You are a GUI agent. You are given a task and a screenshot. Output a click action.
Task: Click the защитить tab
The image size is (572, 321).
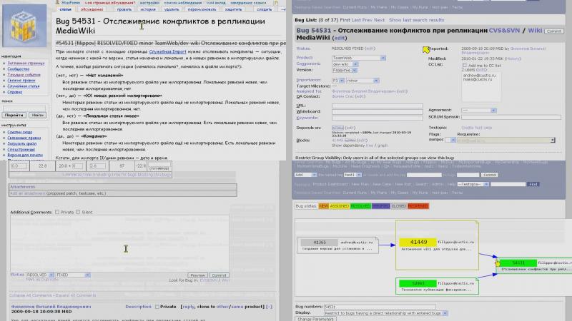point(234,9)
